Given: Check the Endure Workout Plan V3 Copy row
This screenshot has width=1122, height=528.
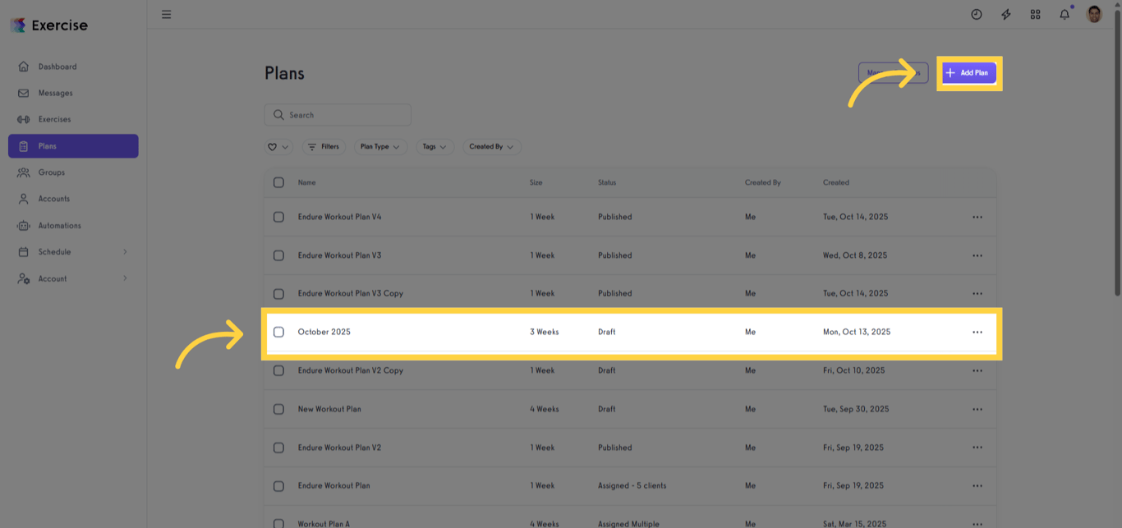Looking at the screenshot, I should tap(278, 293).
